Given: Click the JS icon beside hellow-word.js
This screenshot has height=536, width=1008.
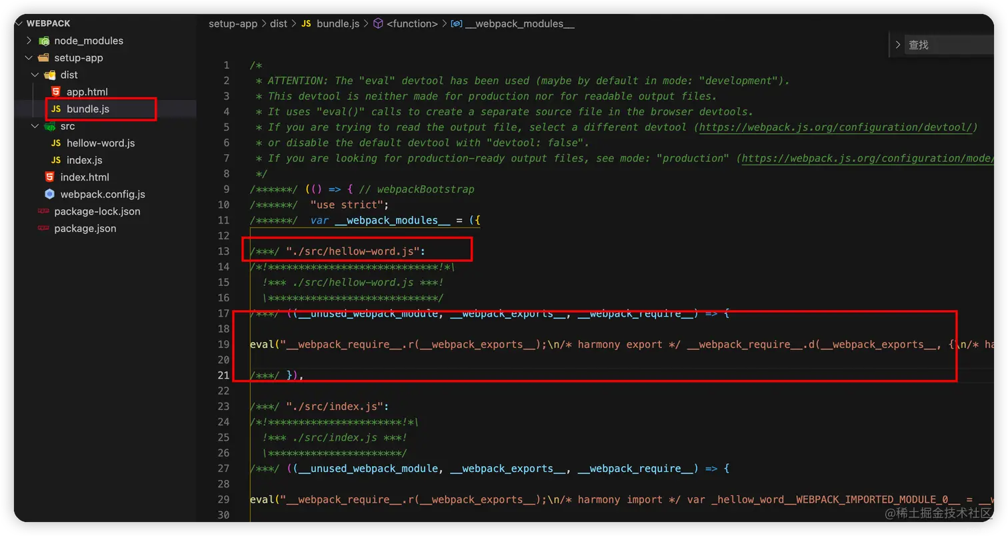Looking at the screenshot, I should [56, 143].
